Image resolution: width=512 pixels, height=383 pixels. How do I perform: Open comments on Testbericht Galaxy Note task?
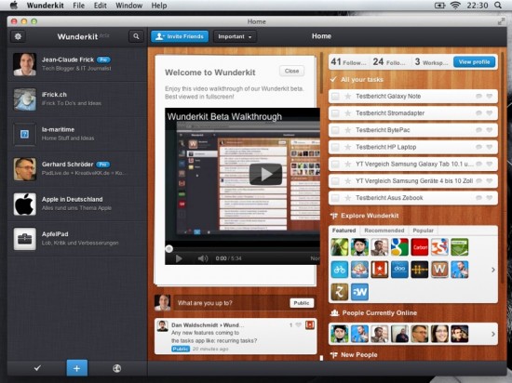pos(478,96)
